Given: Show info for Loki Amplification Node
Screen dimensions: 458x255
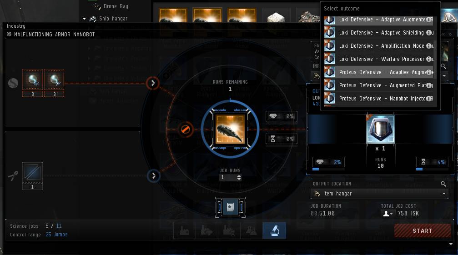Looking at the screenshot, I should click(429, 46).
